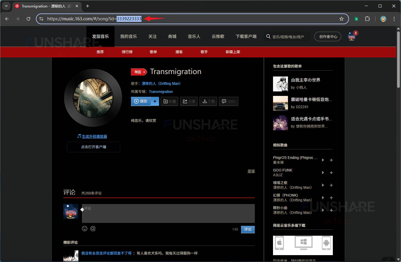Screen dimensions: 401x262
Task: Select the Apple client download icon
Action: pyautogui.click(x=279, y=243)
